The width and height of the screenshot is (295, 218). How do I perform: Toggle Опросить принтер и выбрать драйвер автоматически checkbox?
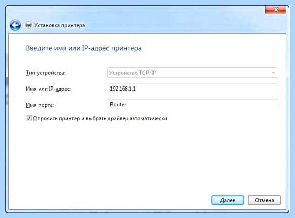(x=28, y=118)
